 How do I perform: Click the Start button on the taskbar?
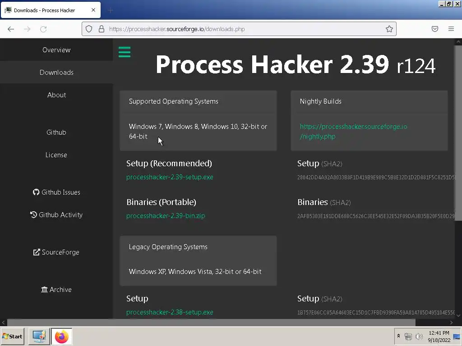[x=12, y=336]
